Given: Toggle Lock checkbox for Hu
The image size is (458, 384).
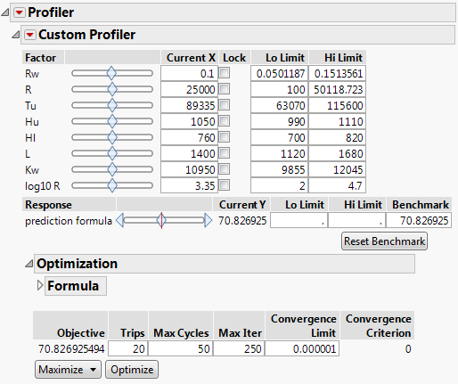Looking at the screenshot, I should pos(225,121).
